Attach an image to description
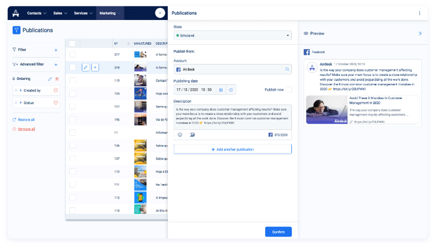 tap(192, 135)
